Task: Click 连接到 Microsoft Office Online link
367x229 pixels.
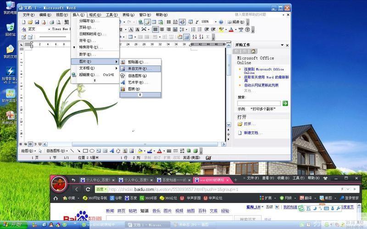Action: pyautogui.click(x=264, y=71)
